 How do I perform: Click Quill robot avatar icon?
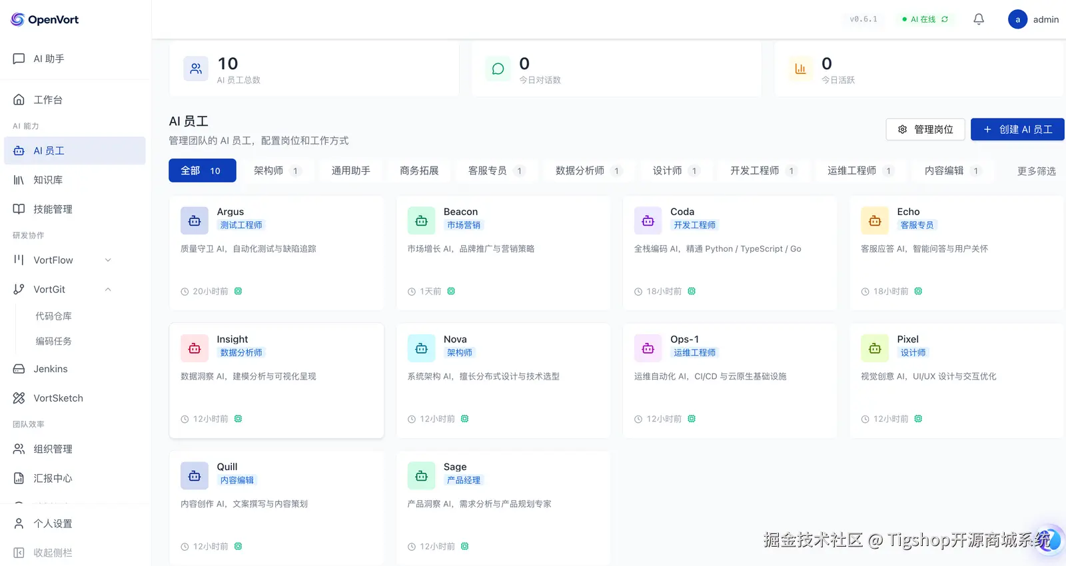(x=195, y=475)
